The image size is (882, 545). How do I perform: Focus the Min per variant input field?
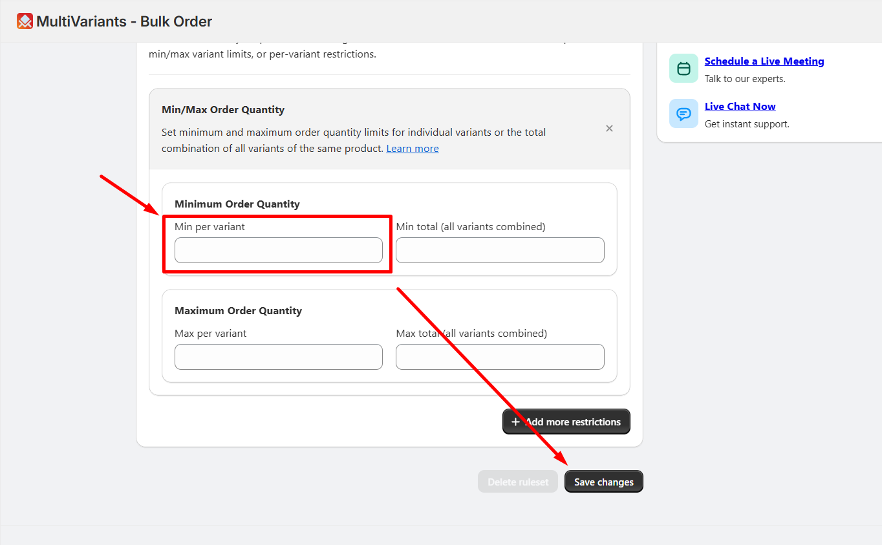coord(279,250)
